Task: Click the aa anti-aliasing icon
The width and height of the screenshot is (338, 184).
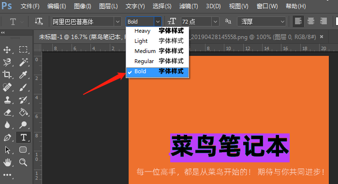Action: point(228,21)
